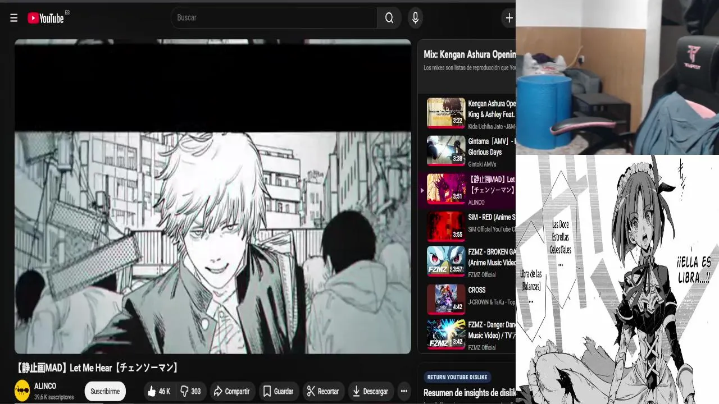Click the ¡¡ELLA ES LIBRA!! manga overlay
Viewport: 719px width, 404px height.
click(x=617, y=279)
